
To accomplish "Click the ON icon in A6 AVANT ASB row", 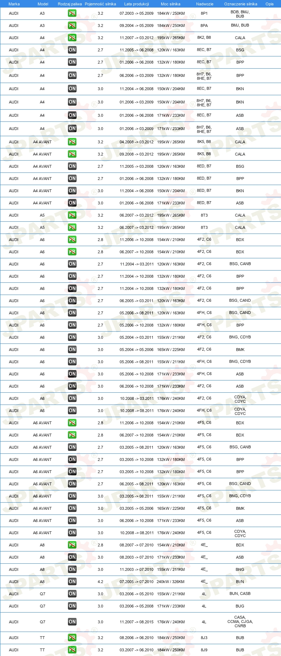I will tap(72, 521).
